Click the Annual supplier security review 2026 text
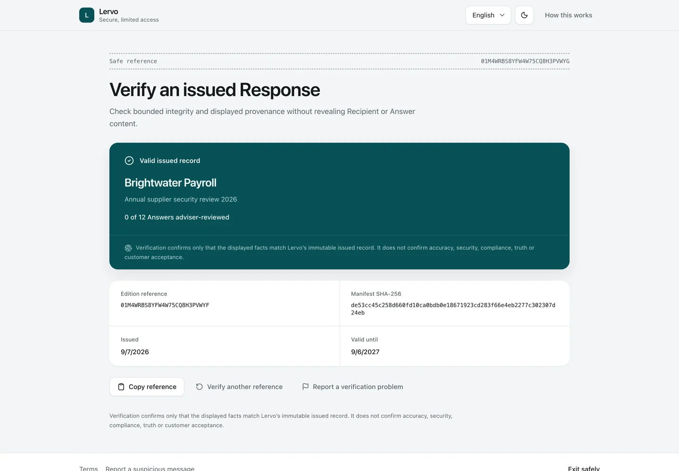Screen dimensions: 679x471 click(181, 199)
